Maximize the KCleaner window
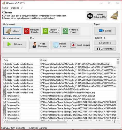The image size is (122, 130). (109, 3)
